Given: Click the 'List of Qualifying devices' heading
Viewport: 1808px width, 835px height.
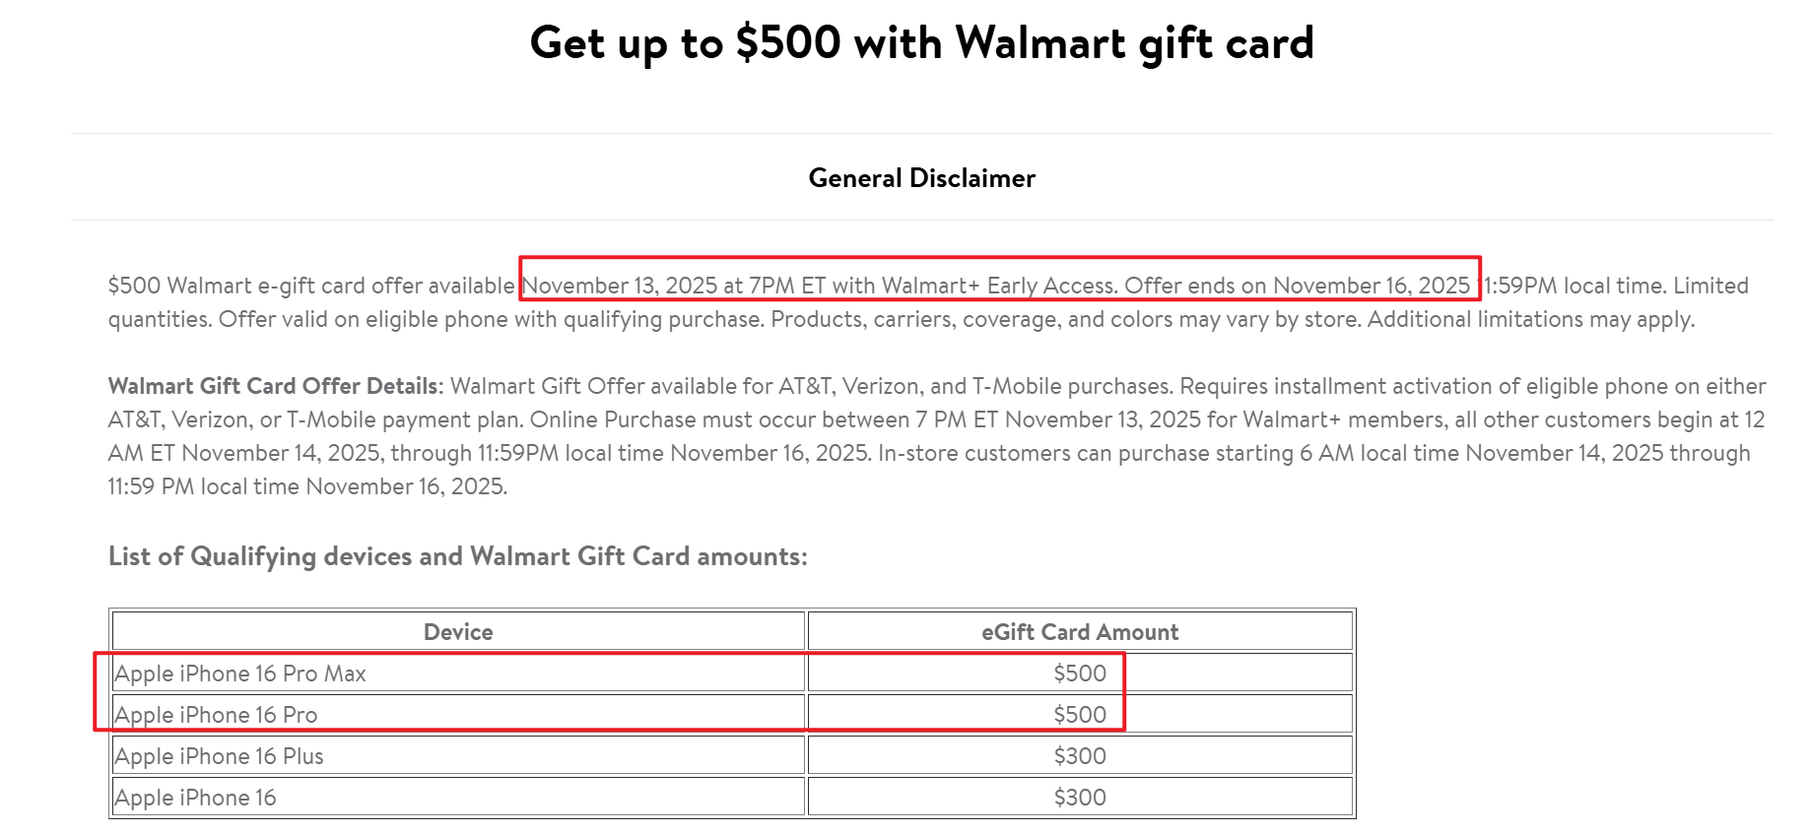Looking at the screenshot, I should [457, 556].
